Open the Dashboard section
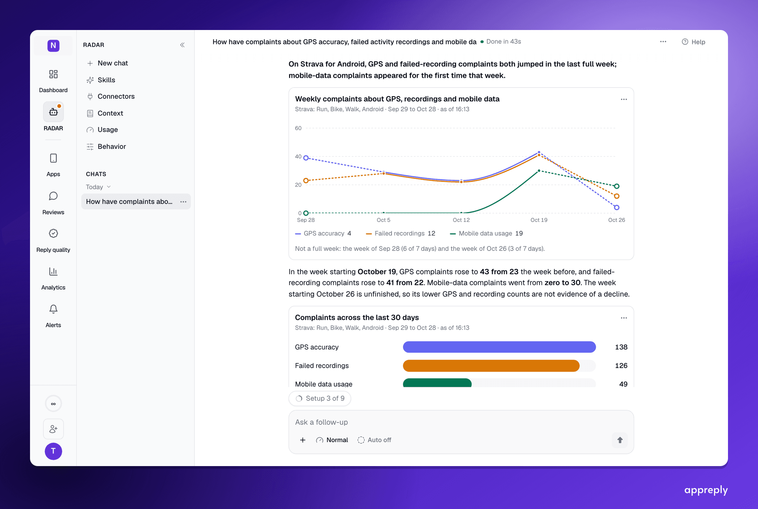The width and height of the screenshot is (758, 509). click(x=53, y=81)
